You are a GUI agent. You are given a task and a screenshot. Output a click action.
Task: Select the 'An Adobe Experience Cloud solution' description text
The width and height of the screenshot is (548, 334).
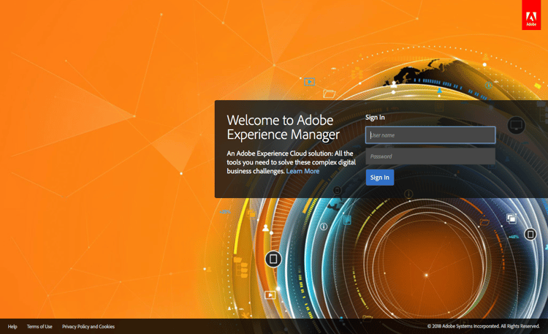[x=291, y=162]
